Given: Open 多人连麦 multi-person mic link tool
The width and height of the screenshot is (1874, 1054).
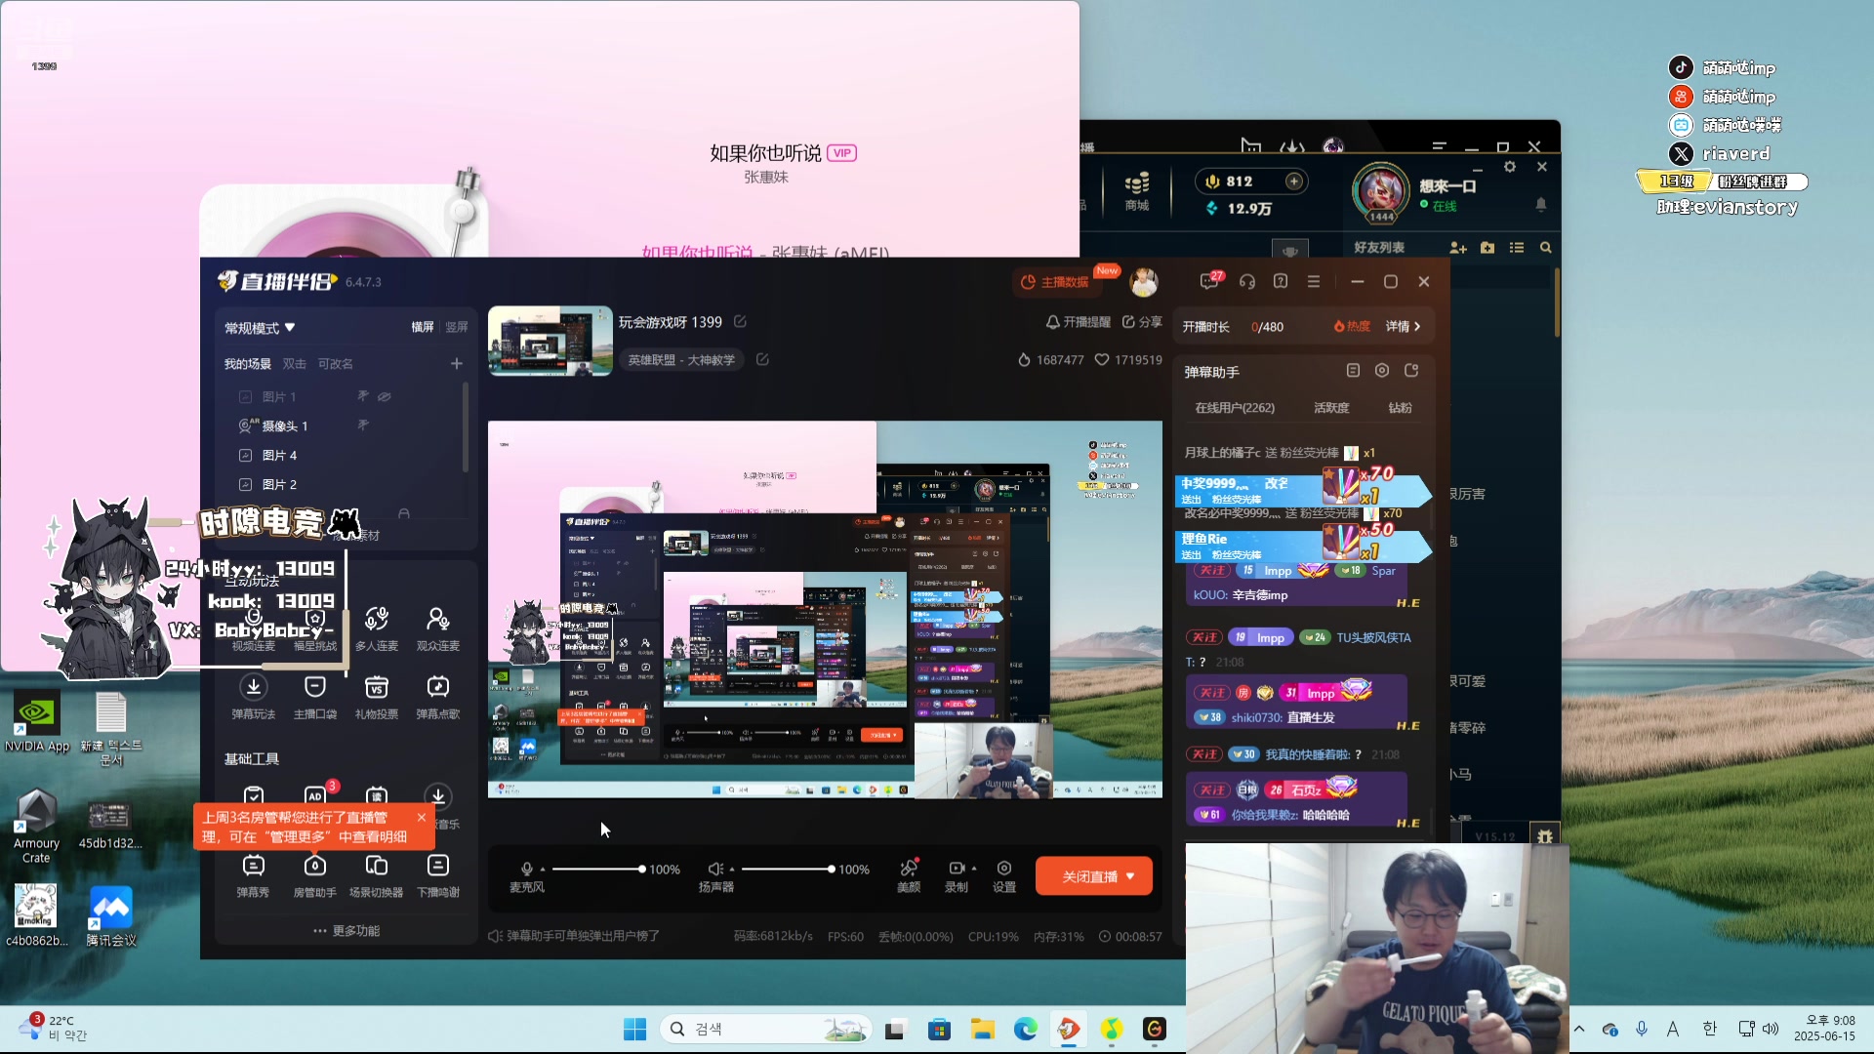Looking at the screenshot, I should pyautogui.click(x=376, y=628).
